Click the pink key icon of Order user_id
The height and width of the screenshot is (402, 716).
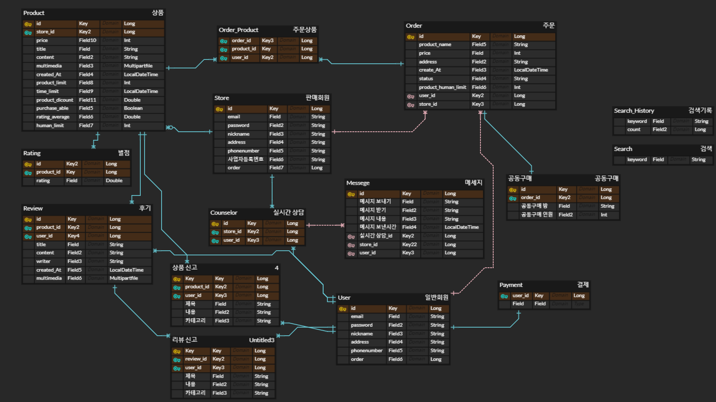click(411, 96)
